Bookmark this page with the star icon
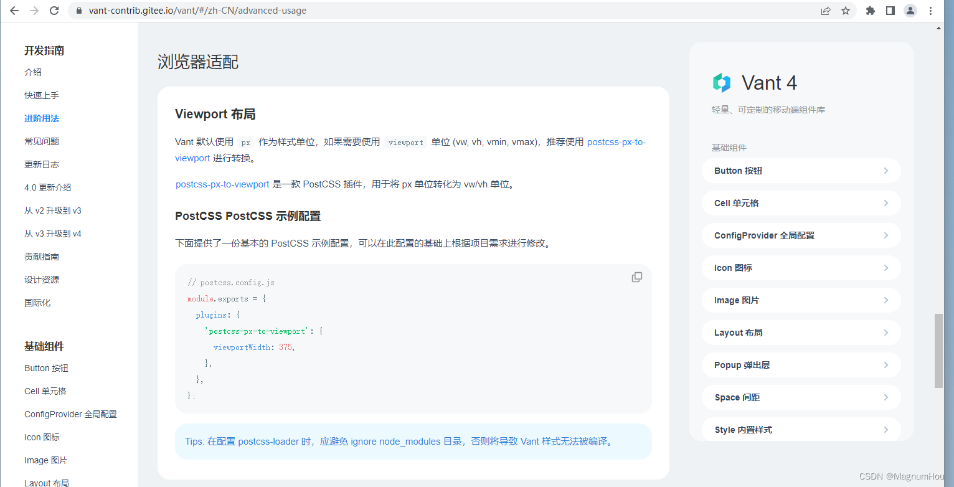954x487 pixels. 846,10
